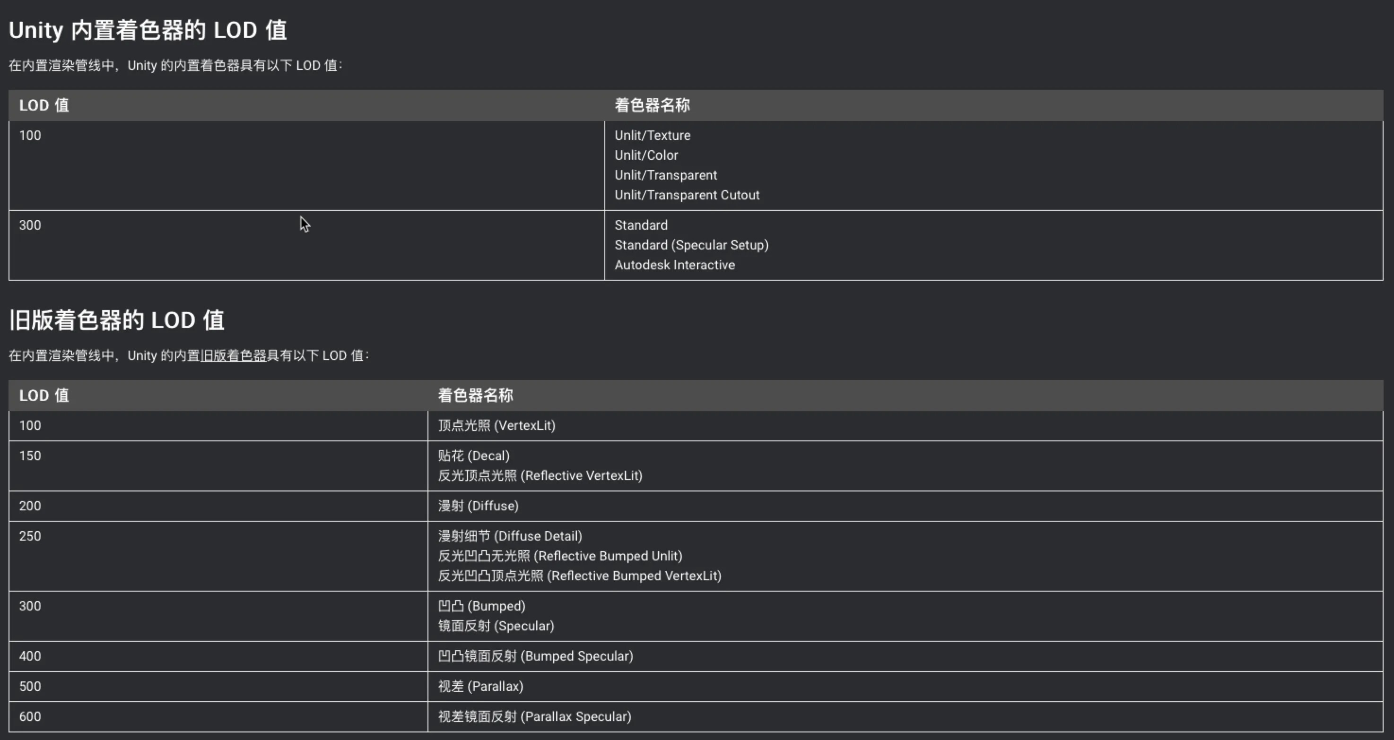Click the Unlit/Texture entry
Viewport: 1394px width, 740px height.
652,135
